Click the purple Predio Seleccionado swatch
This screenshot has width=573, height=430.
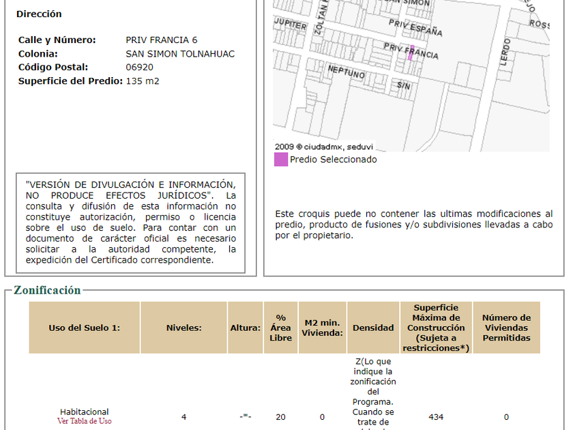point(281,160)
